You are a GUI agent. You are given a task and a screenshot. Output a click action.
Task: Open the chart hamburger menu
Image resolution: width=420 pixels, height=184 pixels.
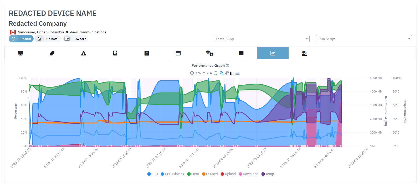click(x=238, y=73)
